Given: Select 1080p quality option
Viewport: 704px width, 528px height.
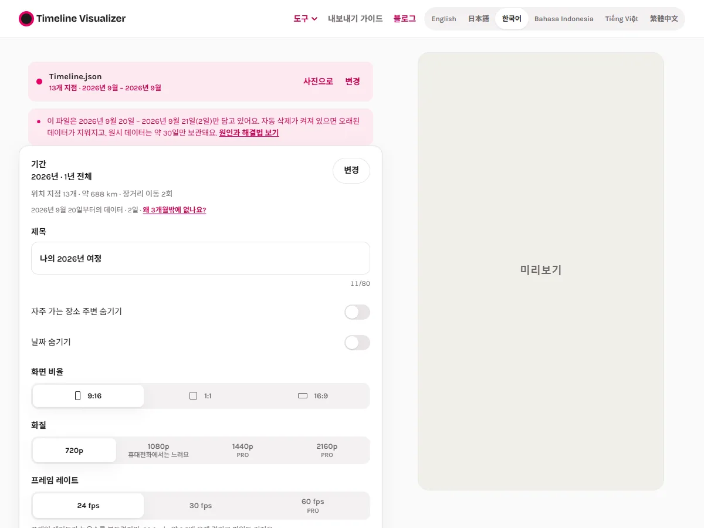Looking at the screenshot, I should click(x=158, y=451).
